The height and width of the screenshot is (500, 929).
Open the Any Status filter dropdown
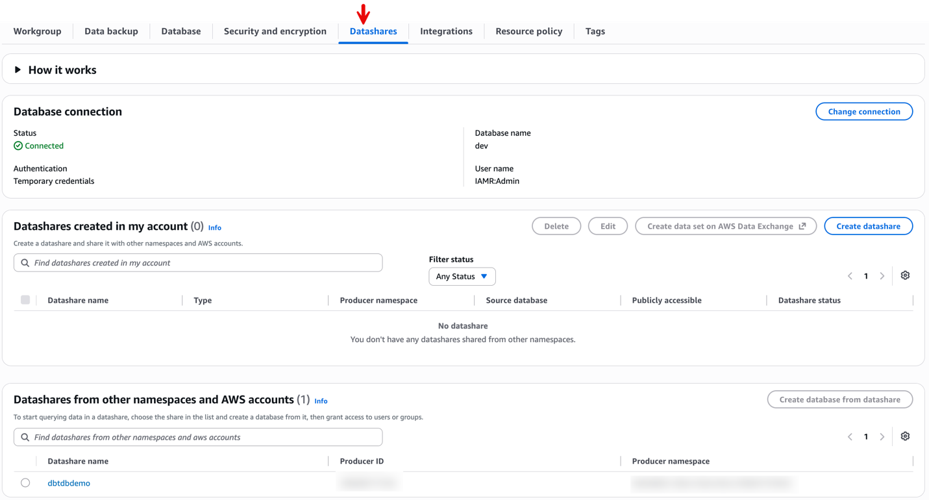click(x=462, y=277)
